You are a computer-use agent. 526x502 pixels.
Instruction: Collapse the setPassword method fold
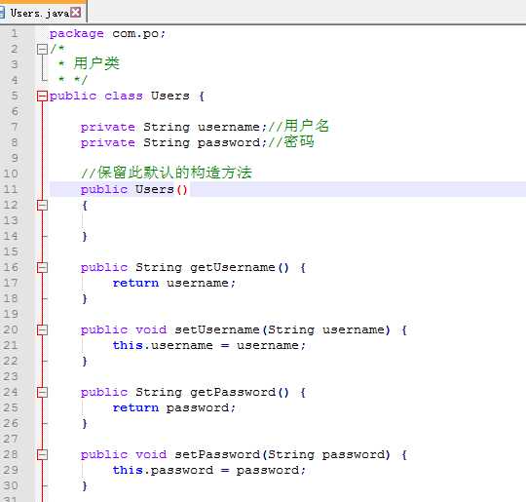42,454
